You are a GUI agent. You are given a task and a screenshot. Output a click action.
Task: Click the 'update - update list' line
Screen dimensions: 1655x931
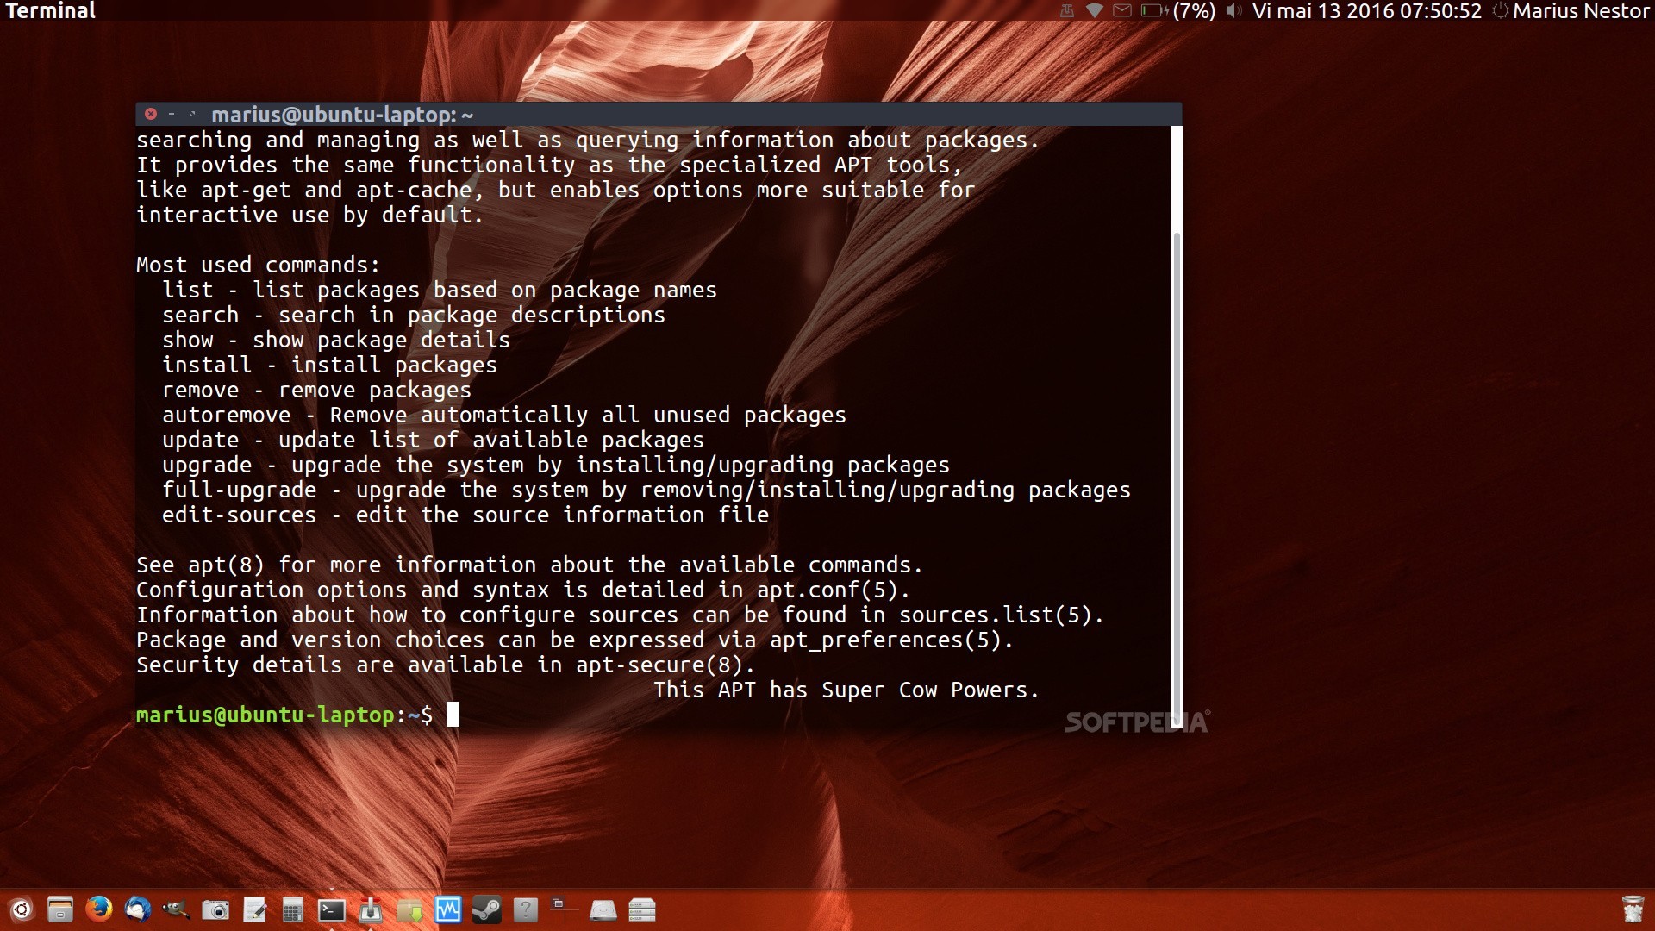point(433,440)
